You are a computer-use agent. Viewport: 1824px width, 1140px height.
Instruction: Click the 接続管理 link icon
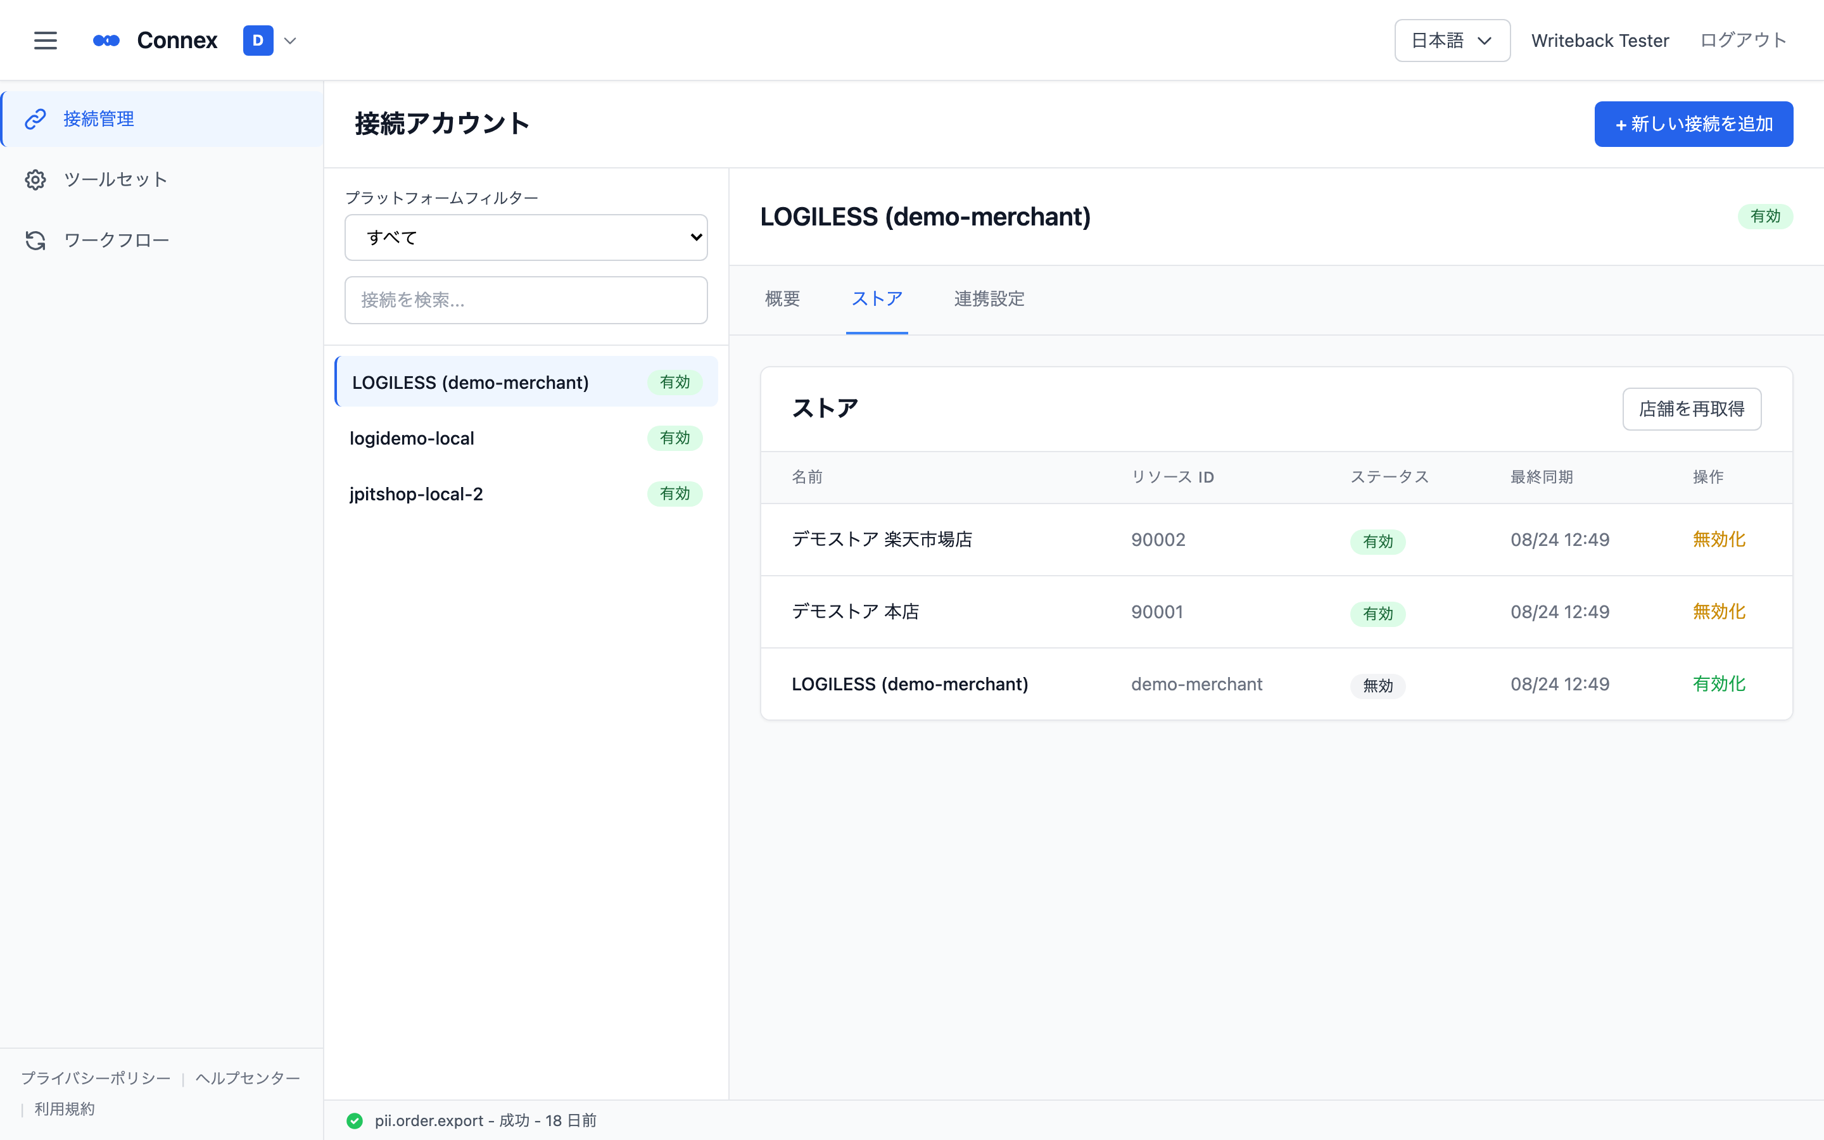pyautogui.click(x=35, y=119)
